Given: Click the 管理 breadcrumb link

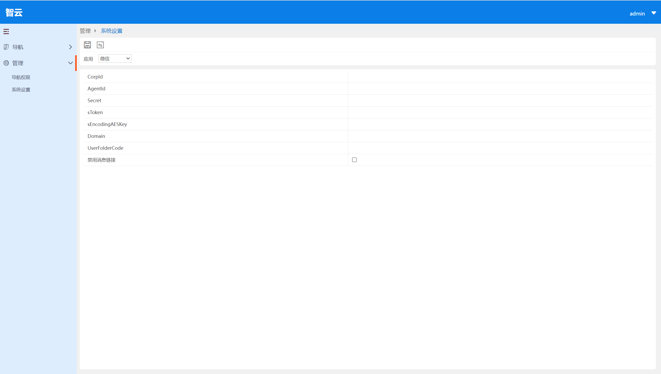Looking at the screenshot, I should click(x=85, y=30).
